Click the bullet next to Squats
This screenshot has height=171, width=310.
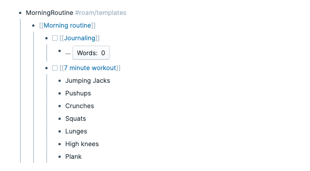60,119
